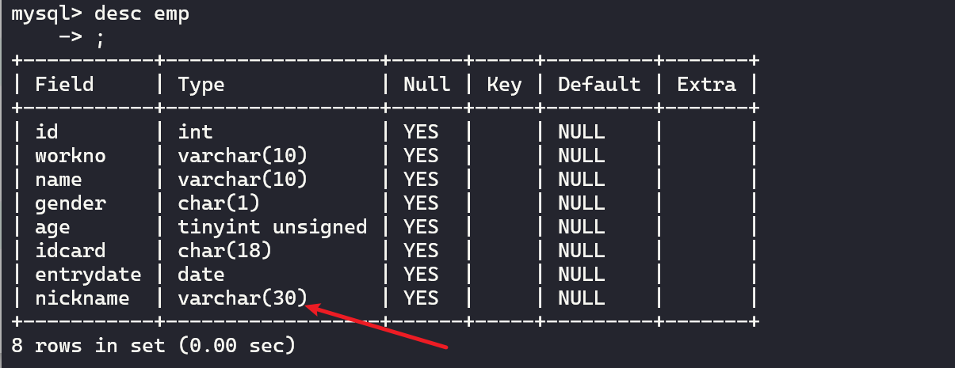Image resolution: width=955 pixels, height=368 pixels.
Task: Select the 'char(18)' type value
Action: pos(225,251)
